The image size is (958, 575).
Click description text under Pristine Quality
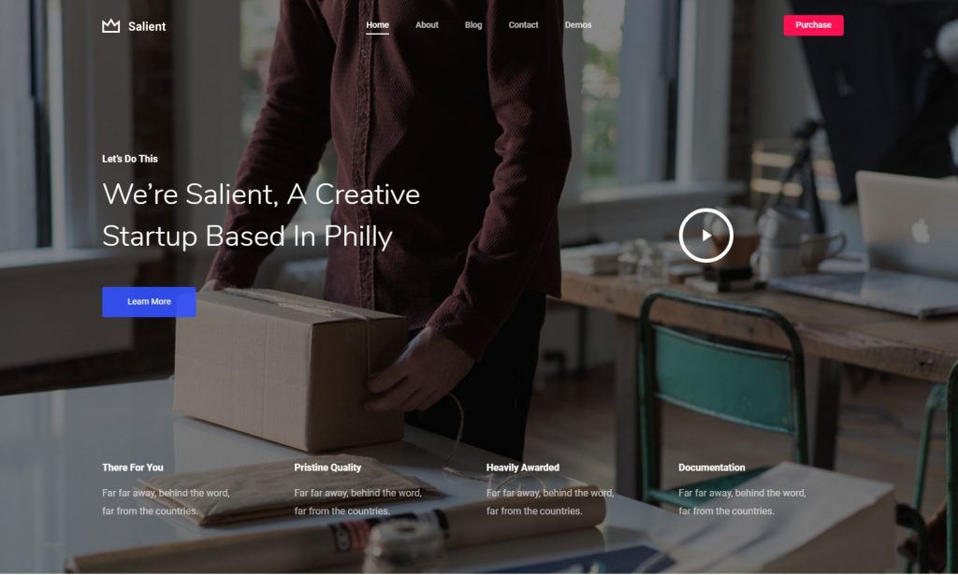click(358, 502)
